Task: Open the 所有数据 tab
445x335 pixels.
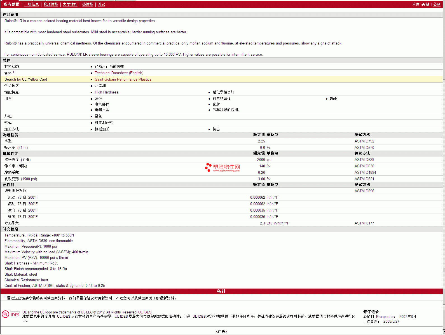Action: point(11,4)
